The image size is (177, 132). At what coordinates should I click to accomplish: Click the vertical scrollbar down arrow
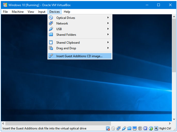(x=174, y=119)
